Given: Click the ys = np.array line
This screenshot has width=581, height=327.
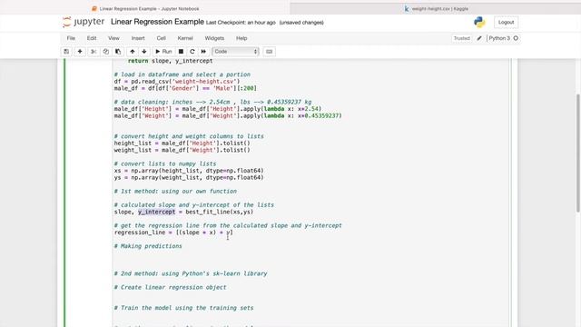Looking at the screenshot, I should pyautogui.click(x=189, y=178).
